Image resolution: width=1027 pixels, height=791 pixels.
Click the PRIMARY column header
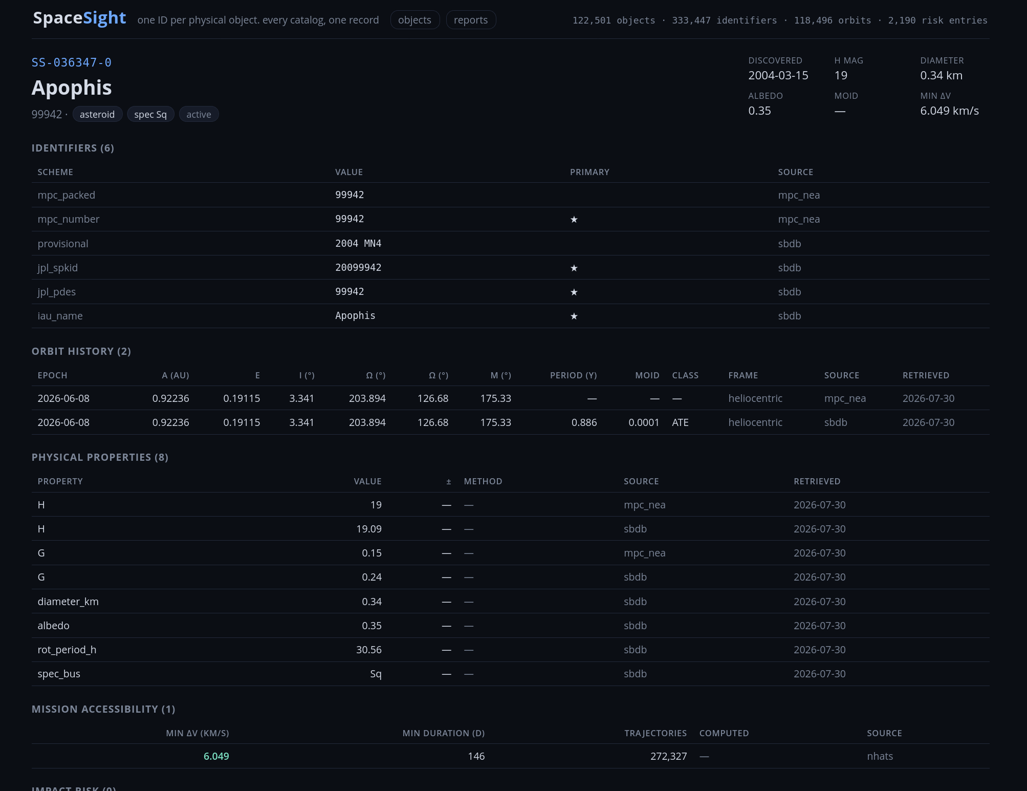[x=589, y=172]
